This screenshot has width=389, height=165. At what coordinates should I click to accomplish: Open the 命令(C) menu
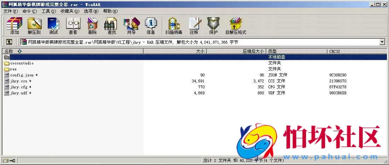pyautogui.click(x=29, y=11)
